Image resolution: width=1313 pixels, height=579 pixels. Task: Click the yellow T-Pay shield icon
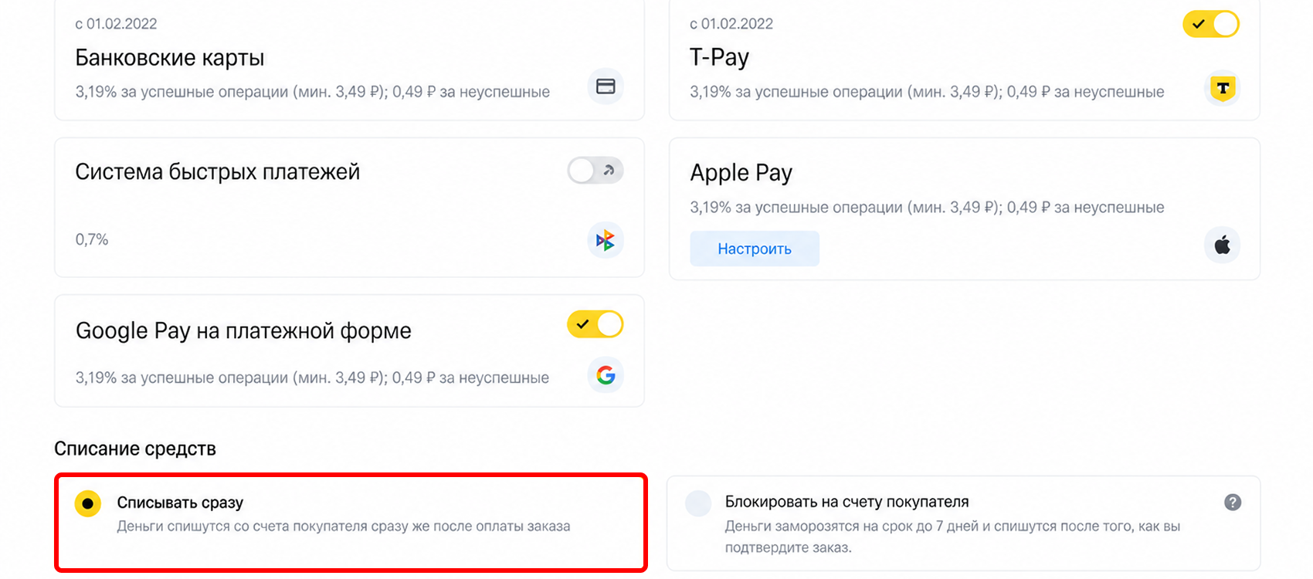(1223, 89)
